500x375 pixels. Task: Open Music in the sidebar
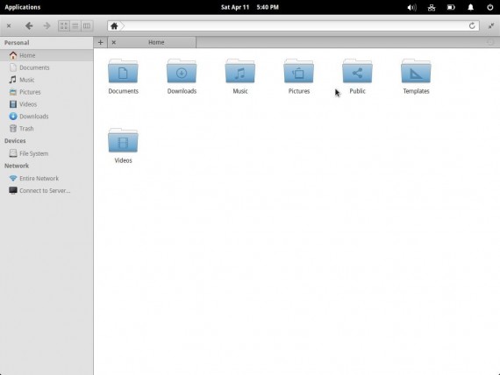point(46,80)
